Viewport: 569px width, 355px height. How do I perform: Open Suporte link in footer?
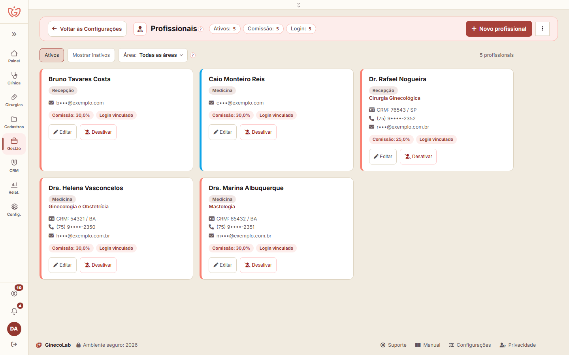[x=393, y=345]
